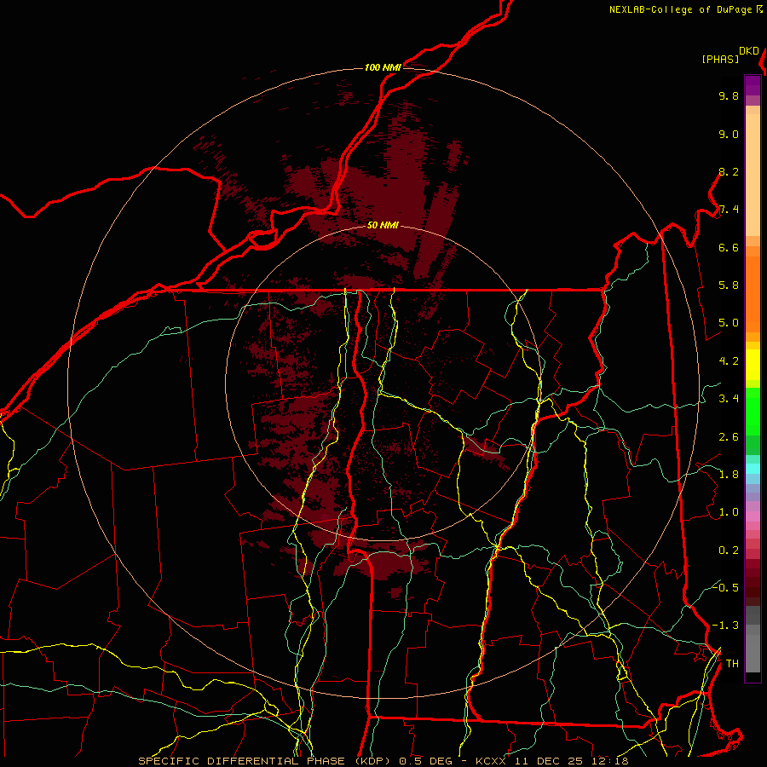This screenshot has width=767, height=767.
Task: Click the 9.8 value on the scale
Action: click(729, 95)
